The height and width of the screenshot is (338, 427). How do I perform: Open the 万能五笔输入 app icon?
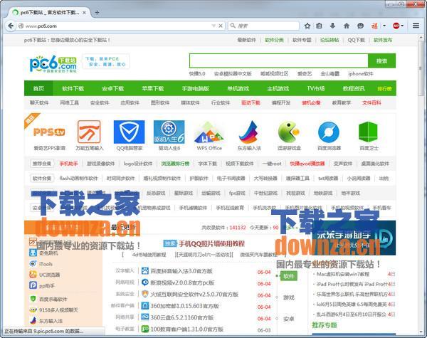pyautogui.click(x=89, y=132)
